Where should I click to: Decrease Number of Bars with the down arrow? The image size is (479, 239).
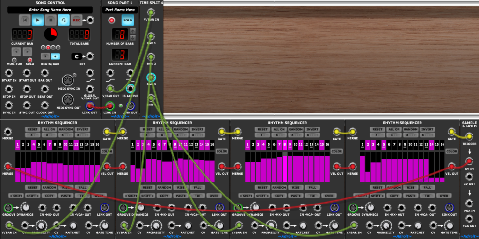tap(132, 38)
